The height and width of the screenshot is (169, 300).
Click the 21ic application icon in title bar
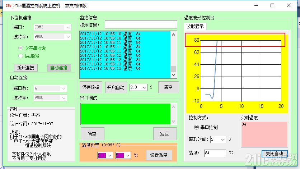coord(8,5)
